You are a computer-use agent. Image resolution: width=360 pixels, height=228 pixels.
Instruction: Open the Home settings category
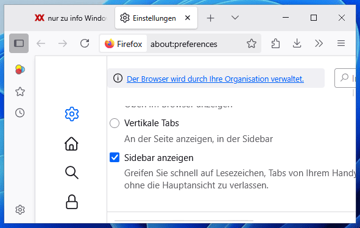(71, 144)
